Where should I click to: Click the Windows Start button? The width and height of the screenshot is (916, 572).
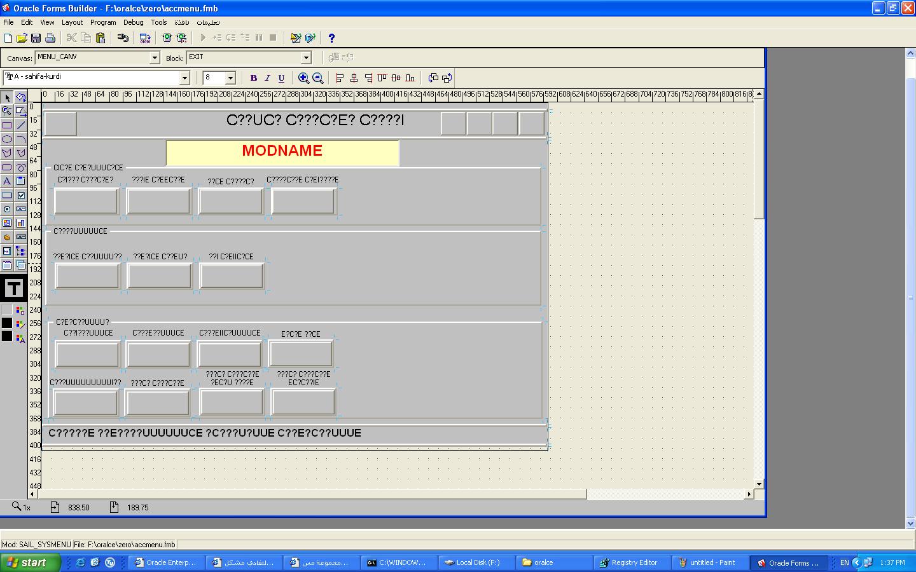pyautogui.click(x=30, y=562)
